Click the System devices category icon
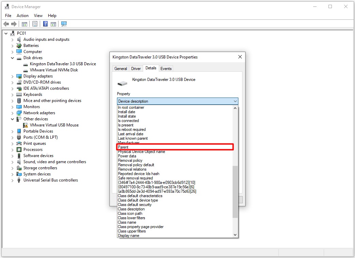Viewport: 355px width, 258px height. coord(19,174)
